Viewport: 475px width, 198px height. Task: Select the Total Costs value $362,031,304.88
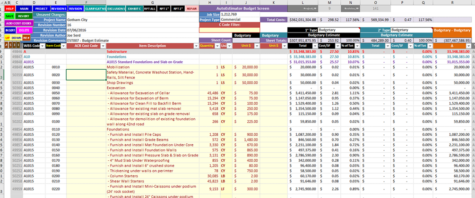click(302, 20)
